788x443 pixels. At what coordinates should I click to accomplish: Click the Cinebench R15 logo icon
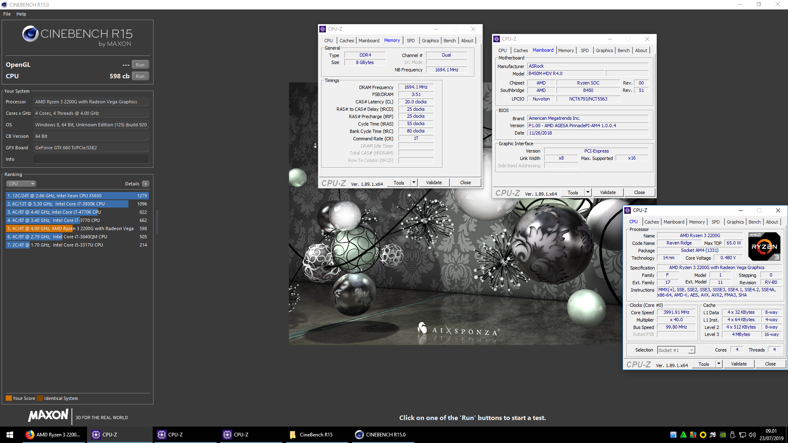click(30, 34)
